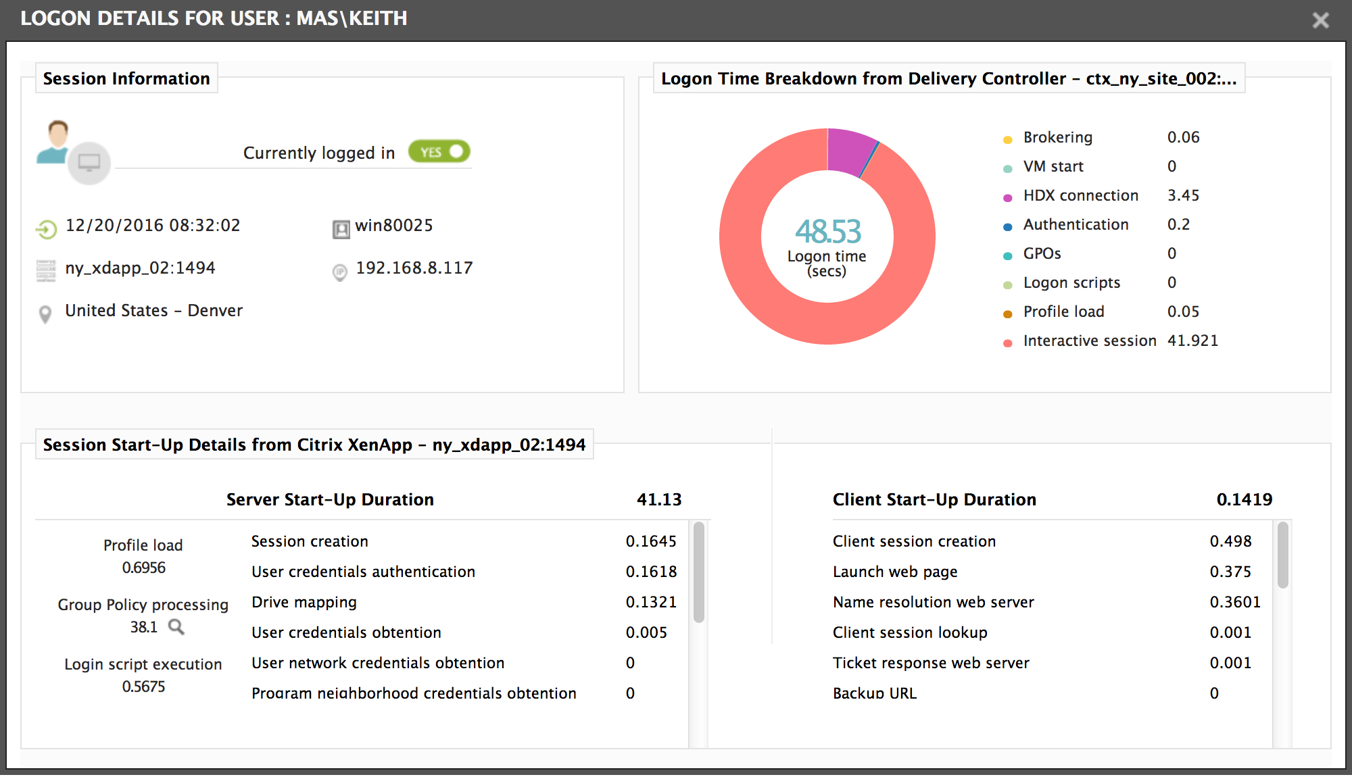Click the Authentication blue legend dot
Screen dimensions: 1352x777
click(1007, 226)
